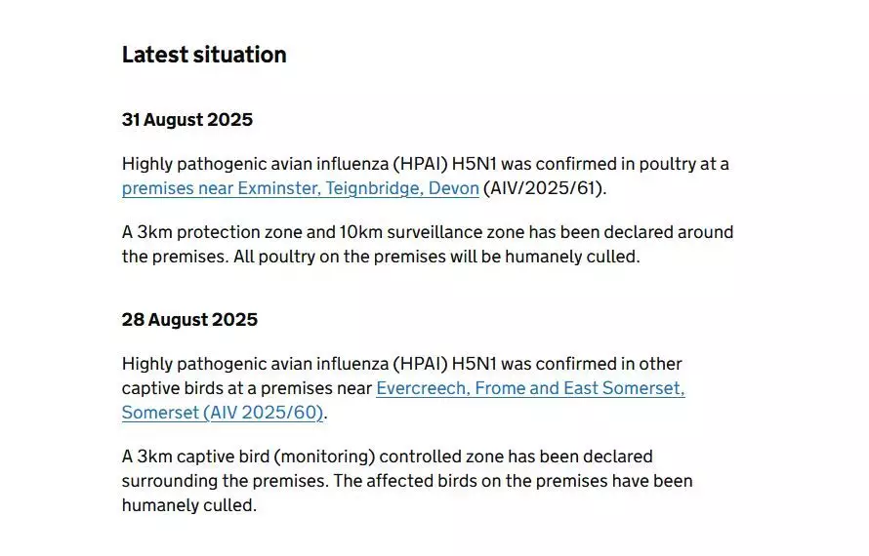The width and height of the screenshot is (869, 556).
Task: Open the Exminster, Teignbridge, Devon premises link
Action: click(x=300, y=188)
